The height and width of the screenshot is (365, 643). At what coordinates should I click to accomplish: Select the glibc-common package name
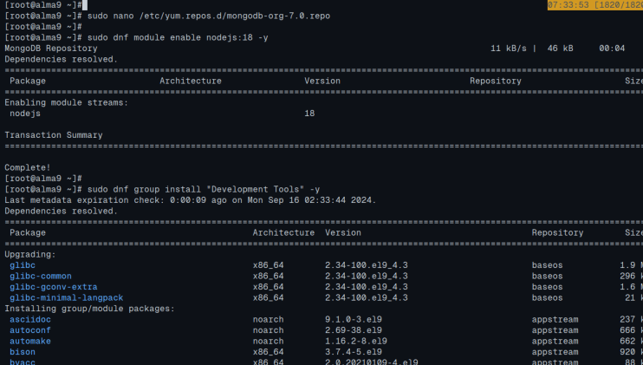(x=42, y=277)
